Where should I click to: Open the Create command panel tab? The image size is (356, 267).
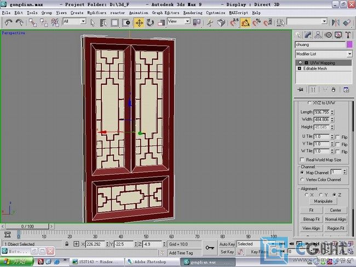point(298,35)
